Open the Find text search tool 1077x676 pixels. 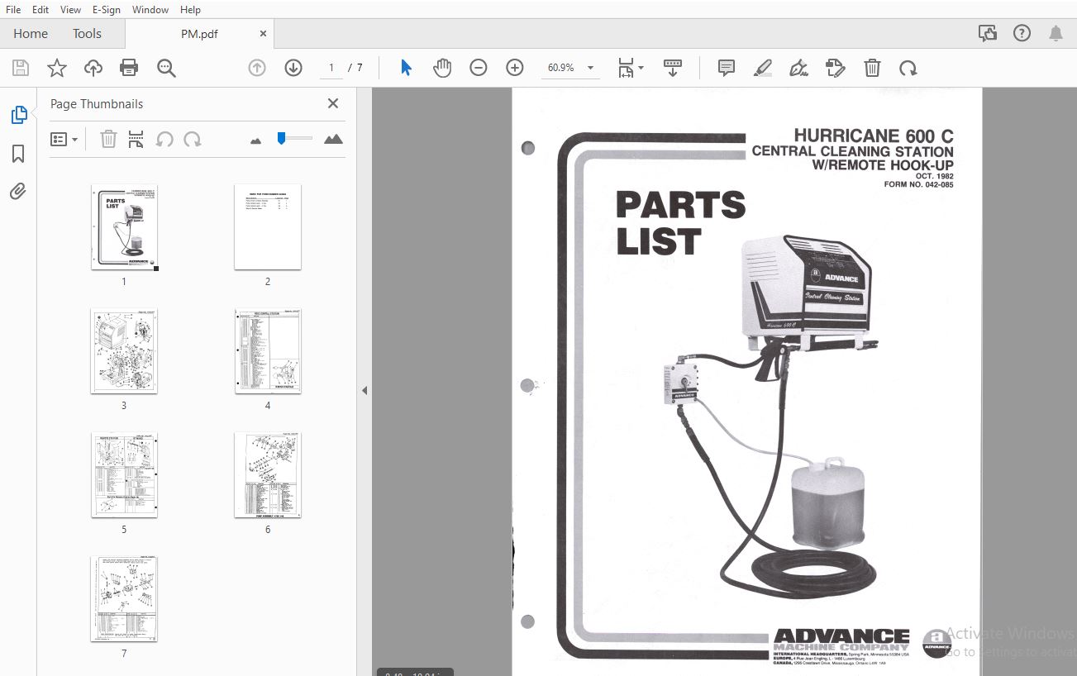pyautogui.click(x=166, y=68)
